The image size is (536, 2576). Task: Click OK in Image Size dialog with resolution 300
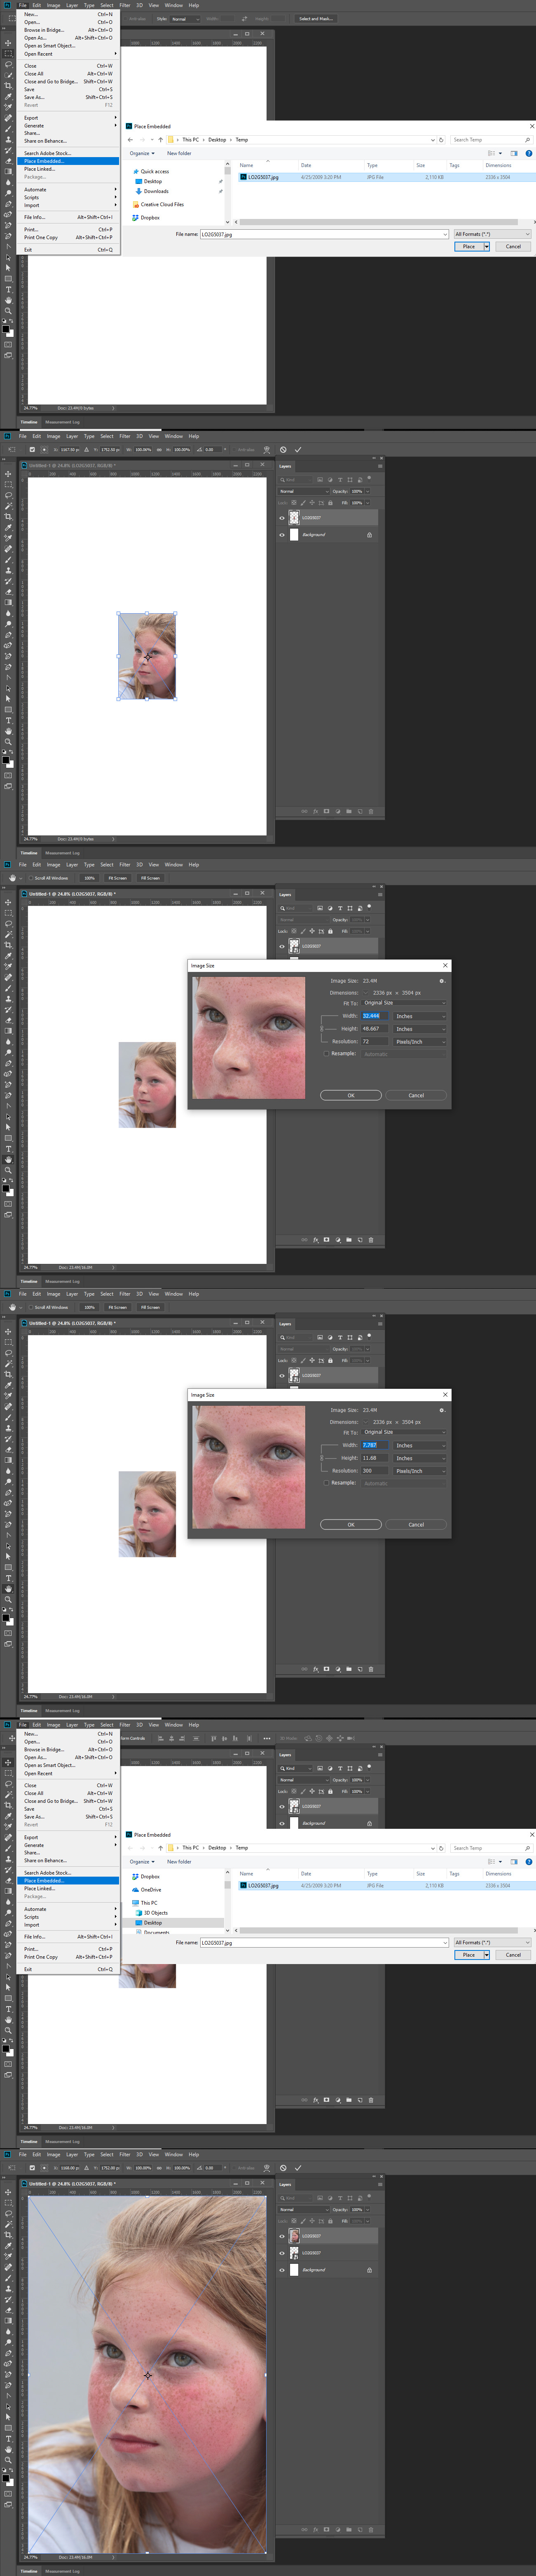click(351, 1525)
